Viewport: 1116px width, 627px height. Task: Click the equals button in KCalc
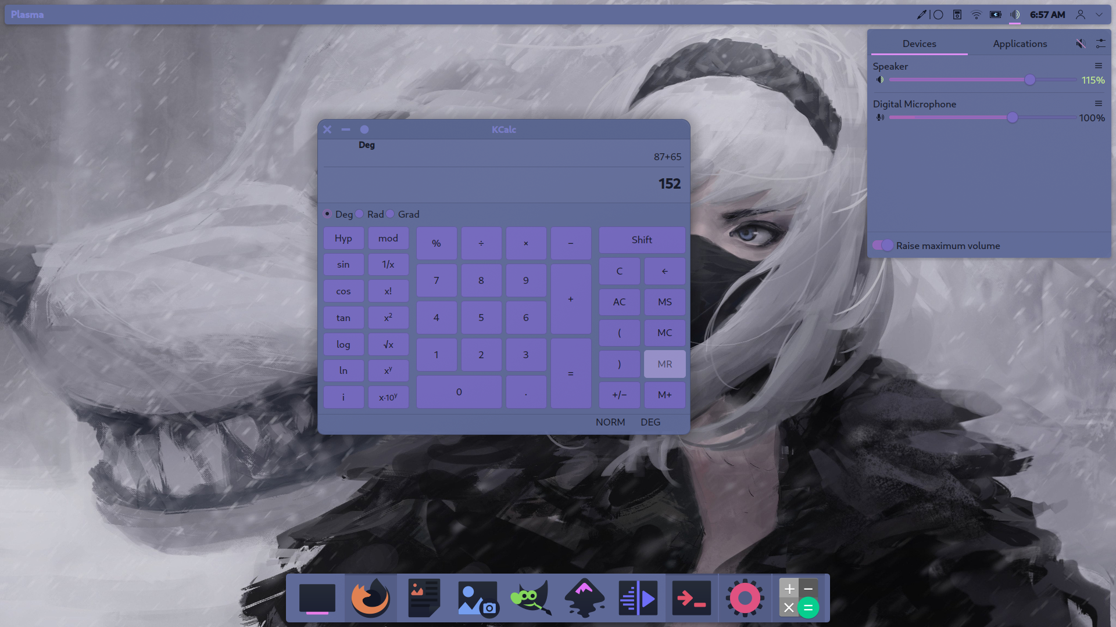point(571,373)
